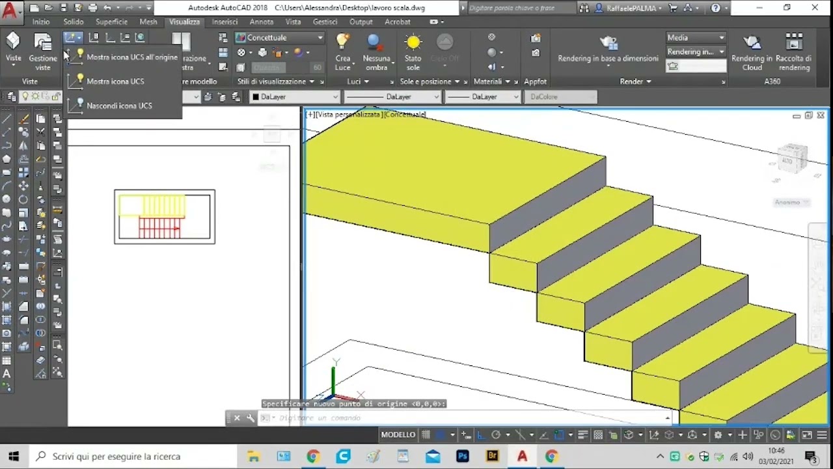Open the command line wrench settings

[251, 418]
